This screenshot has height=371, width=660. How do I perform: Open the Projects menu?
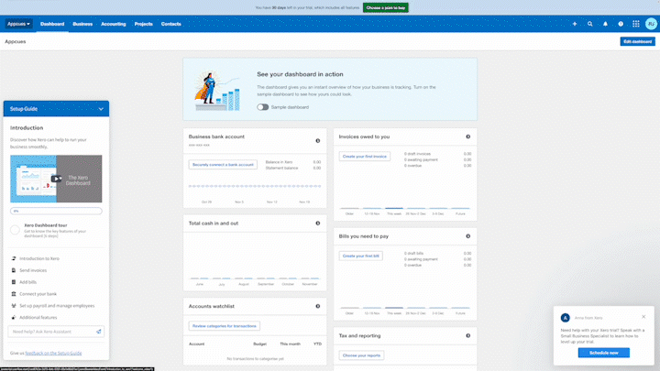144,24
